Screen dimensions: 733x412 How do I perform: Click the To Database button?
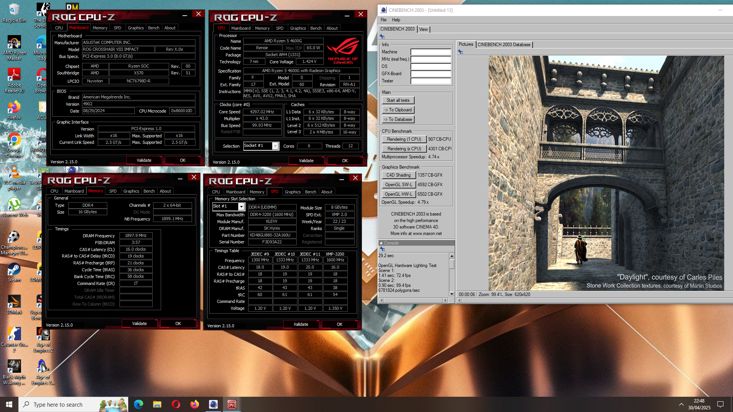point(398,119)
